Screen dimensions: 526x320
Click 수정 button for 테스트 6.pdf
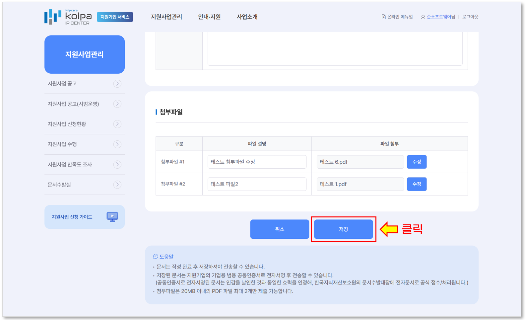(417, 162)
